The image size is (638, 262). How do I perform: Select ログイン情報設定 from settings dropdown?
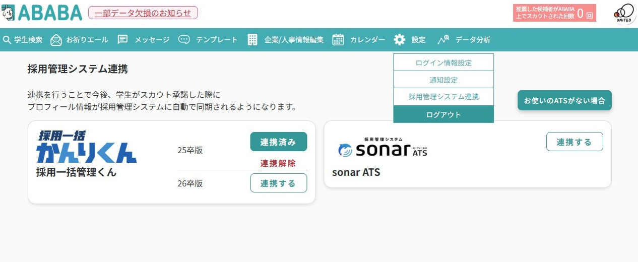click(x=443, y=62)
